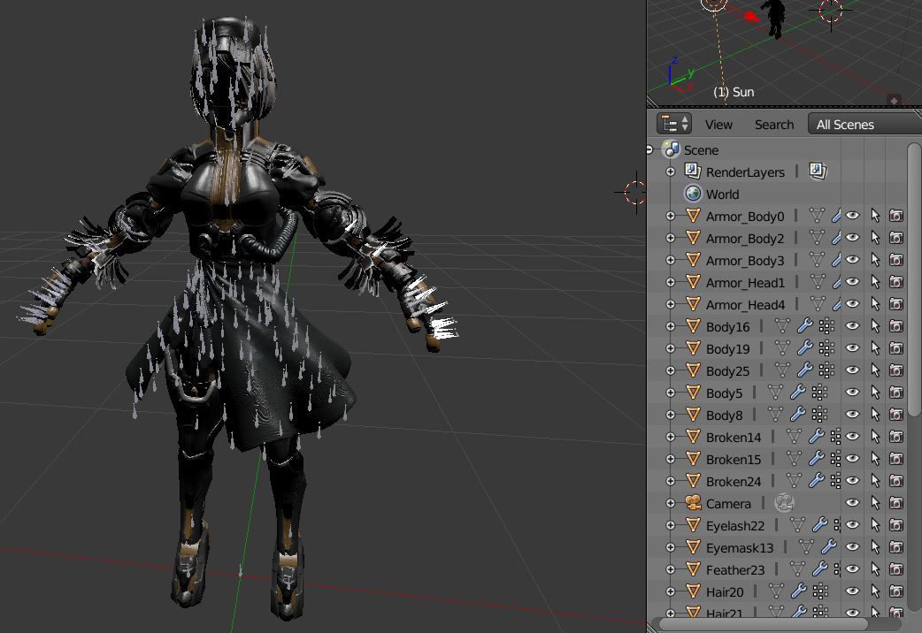Viewport: 922px width, 633px height.
Task: Toggle visibility of Body16
Action: [852, 326]
